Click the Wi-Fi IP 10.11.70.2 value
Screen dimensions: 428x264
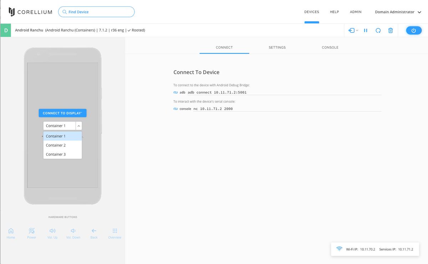tap(367, 249)
